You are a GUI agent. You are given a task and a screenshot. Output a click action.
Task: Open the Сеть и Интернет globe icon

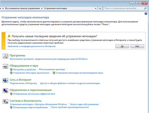click(x=5, y=80)
